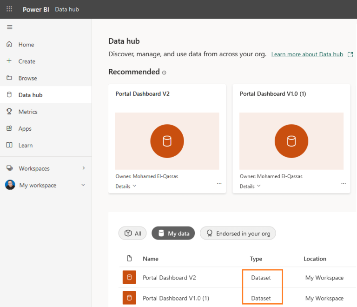Expand Details on Portal Dashboard V1.0 (1) card
The image size is (357, 307).
(x=250, y=186)
